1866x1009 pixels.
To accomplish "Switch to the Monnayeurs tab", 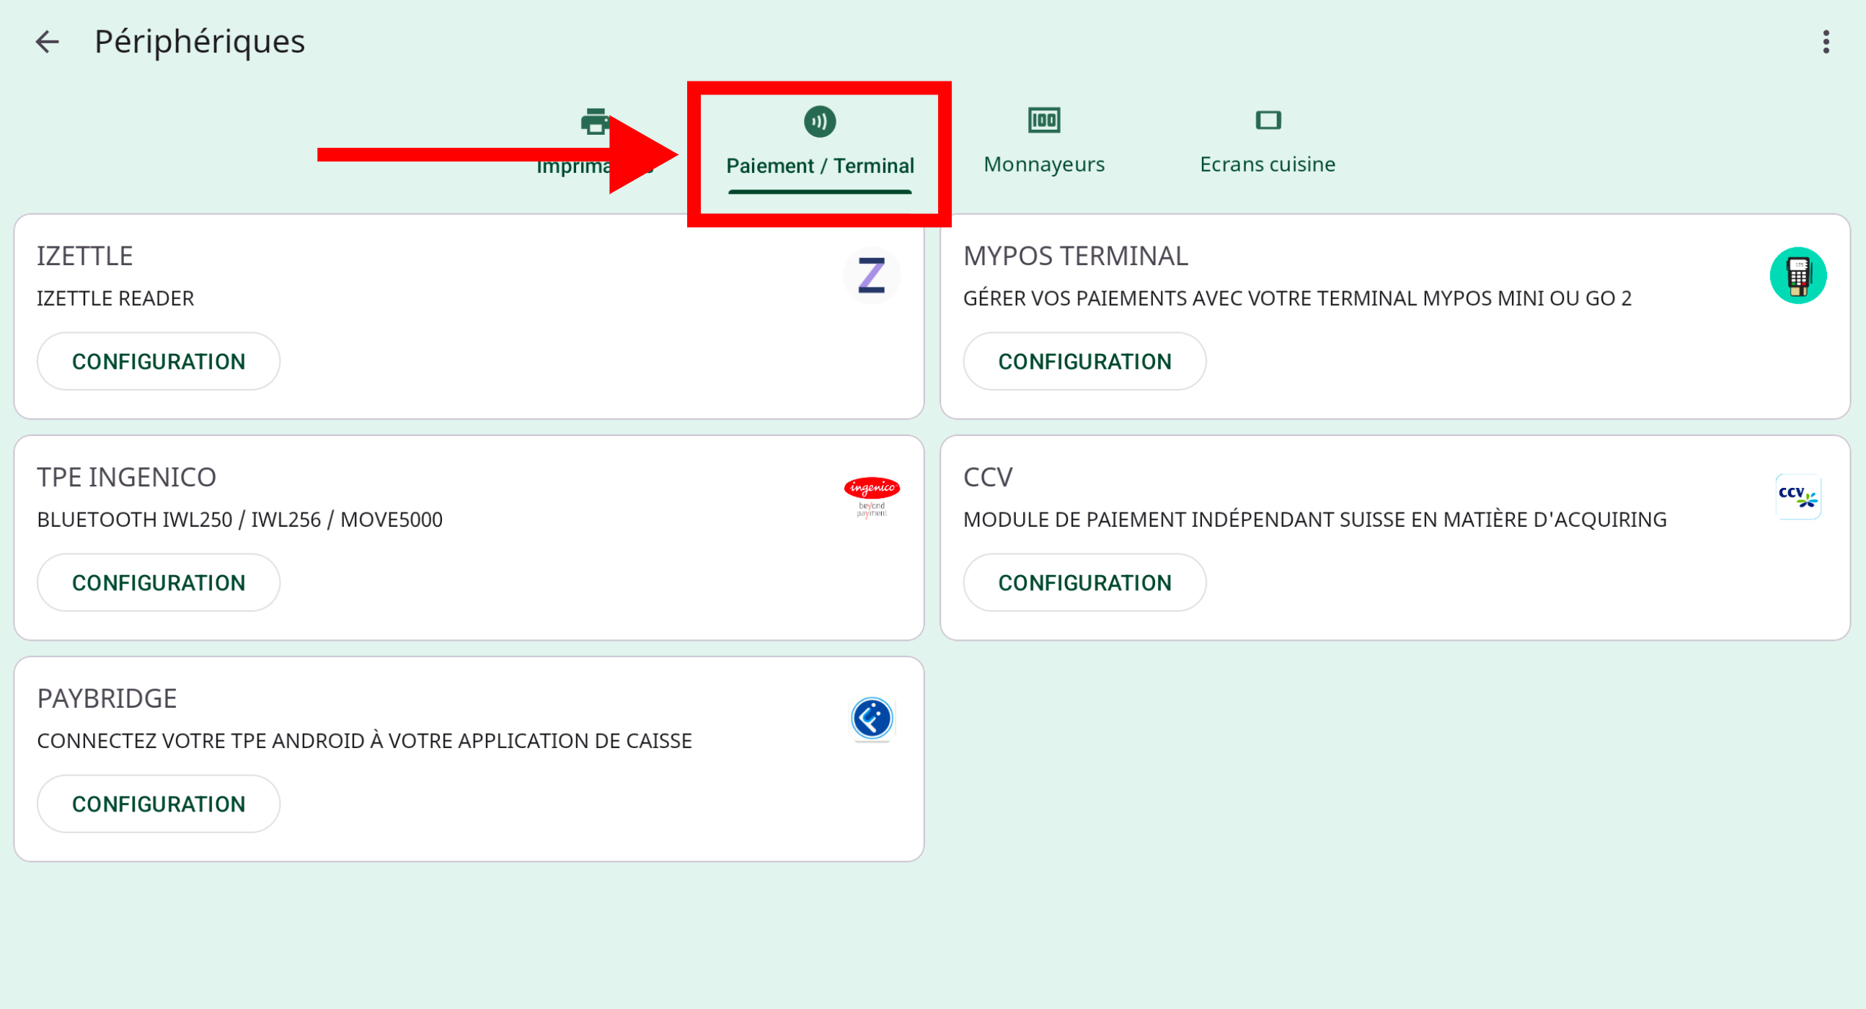I will (1044, 164).
